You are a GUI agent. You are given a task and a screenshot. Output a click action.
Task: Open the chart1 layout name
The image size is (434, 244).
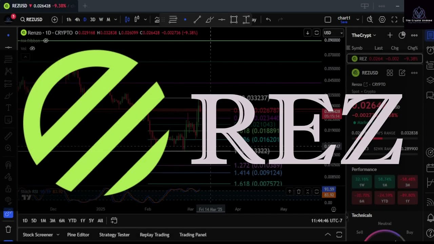point(344,19)
